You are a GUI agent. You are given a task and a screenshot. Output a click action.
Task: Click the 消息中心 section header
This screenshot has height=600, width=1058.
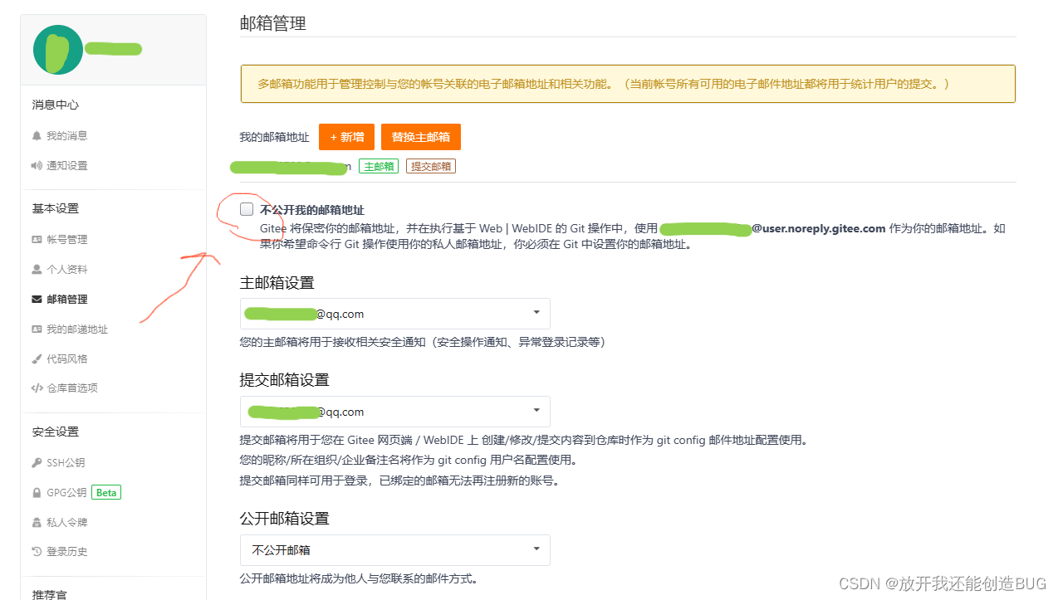56,105
